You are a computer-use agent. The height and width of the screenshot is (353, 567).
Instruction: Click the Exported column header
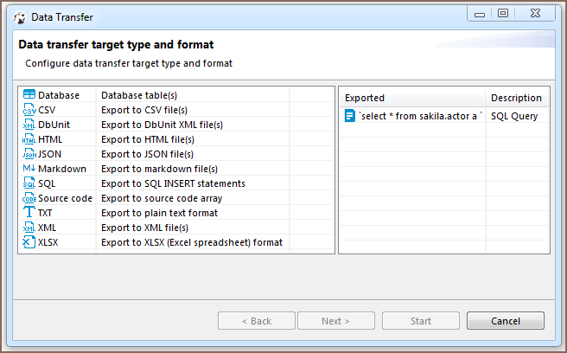point(411,98)
